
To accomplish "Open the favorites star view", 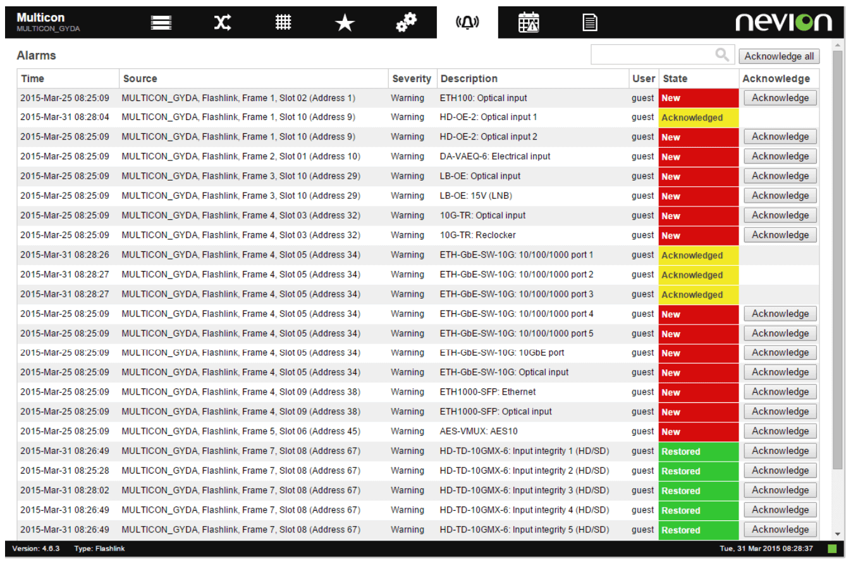I will (x=344, y=21).
